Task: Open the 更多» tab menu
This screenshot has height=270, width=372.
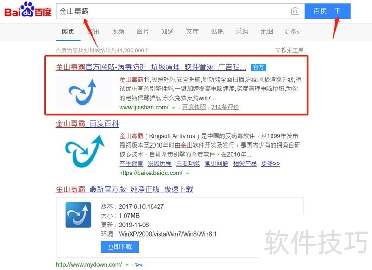Action: click(292, 32)
